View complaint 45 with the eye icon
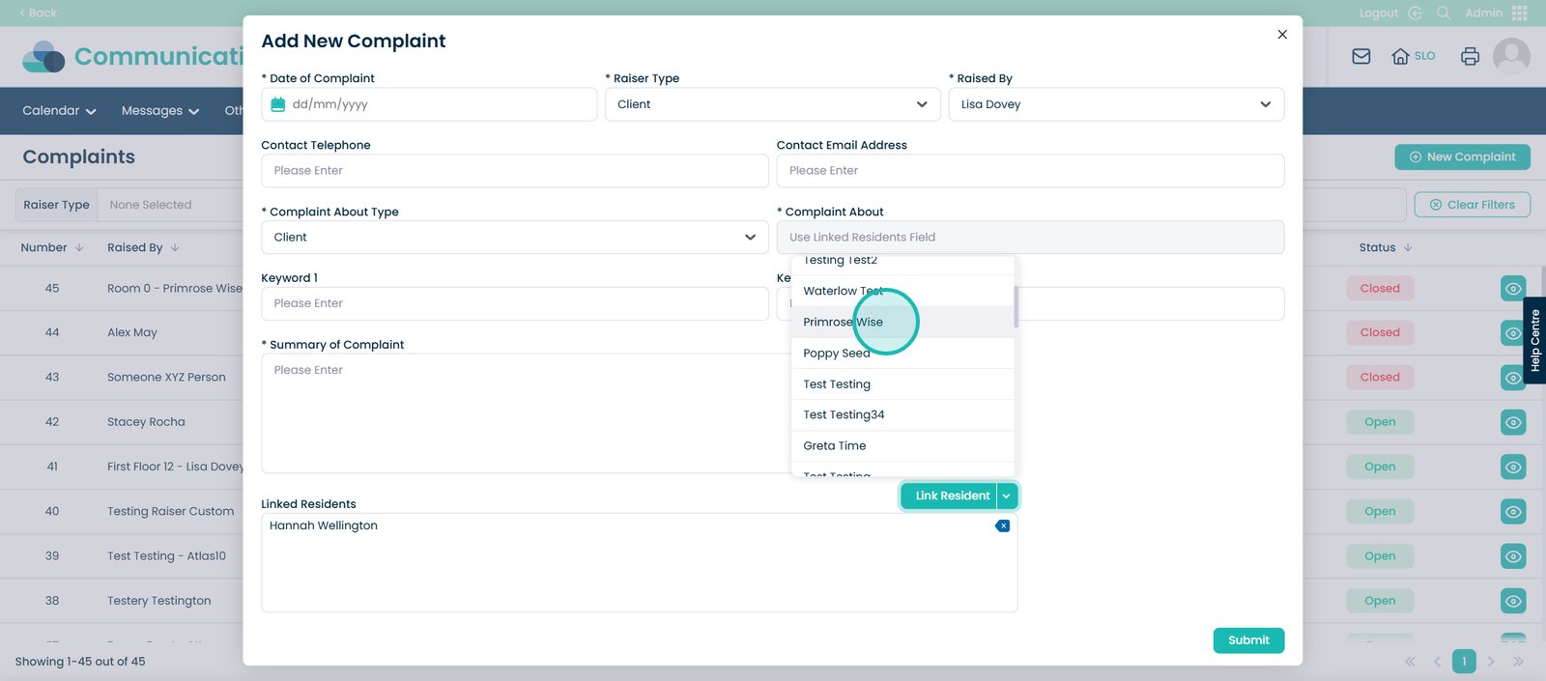 point(1512,289)
